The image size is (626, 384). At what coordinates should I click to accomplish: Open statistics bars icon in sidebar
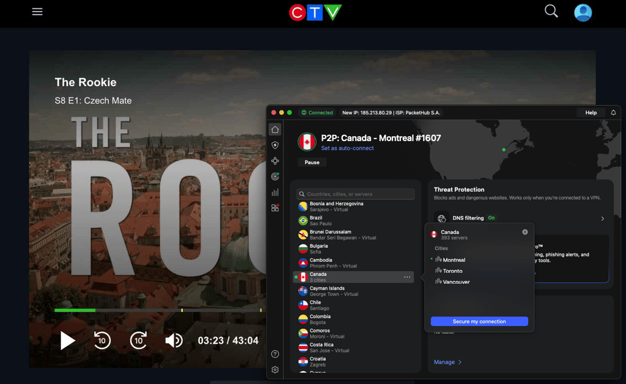[x=275, y=192]
